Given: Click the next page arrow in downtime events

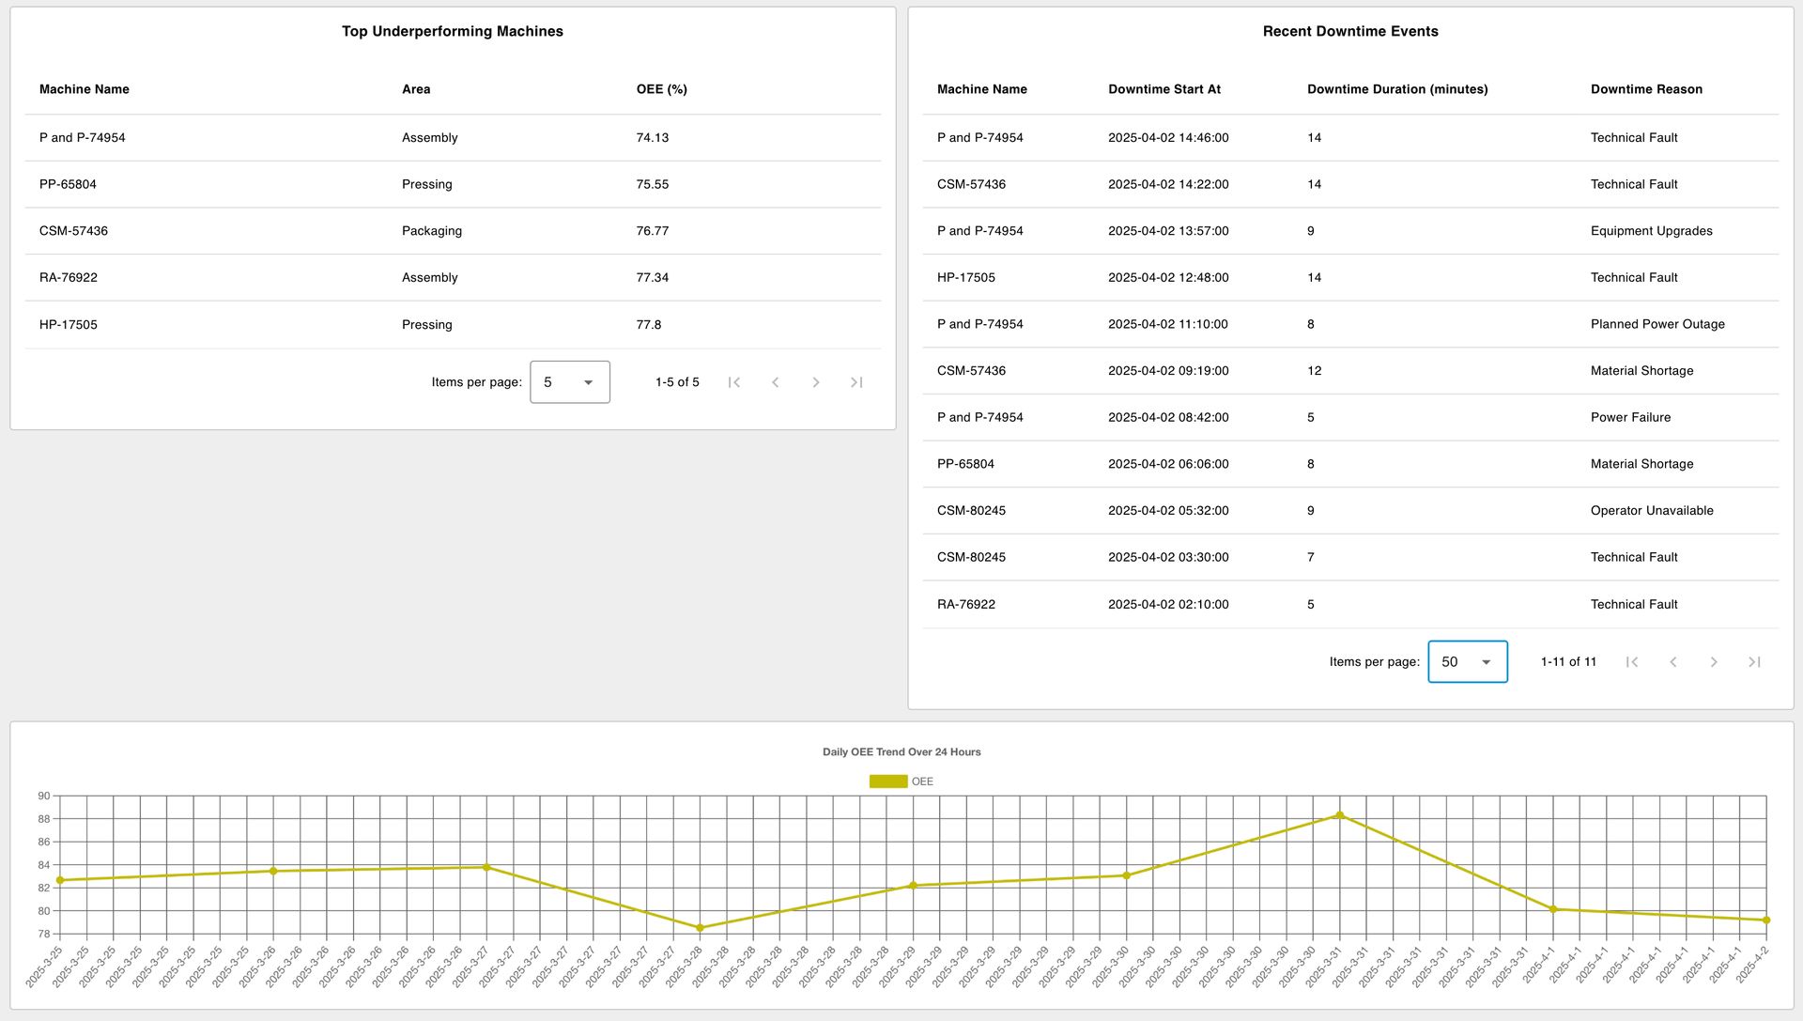Looking at the screenshot, I should [x=1714, y=662].
